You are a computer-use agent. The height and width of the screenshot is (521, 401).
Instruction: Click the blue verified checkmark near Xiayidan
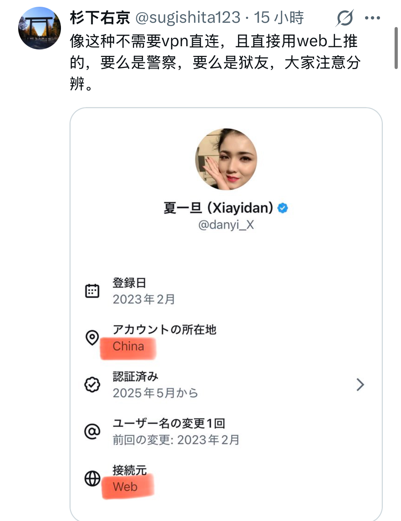coord(283,208)
